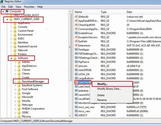Open the Edit menu
The width and height of the screenshot is (161, 125).
click(11, 7)
